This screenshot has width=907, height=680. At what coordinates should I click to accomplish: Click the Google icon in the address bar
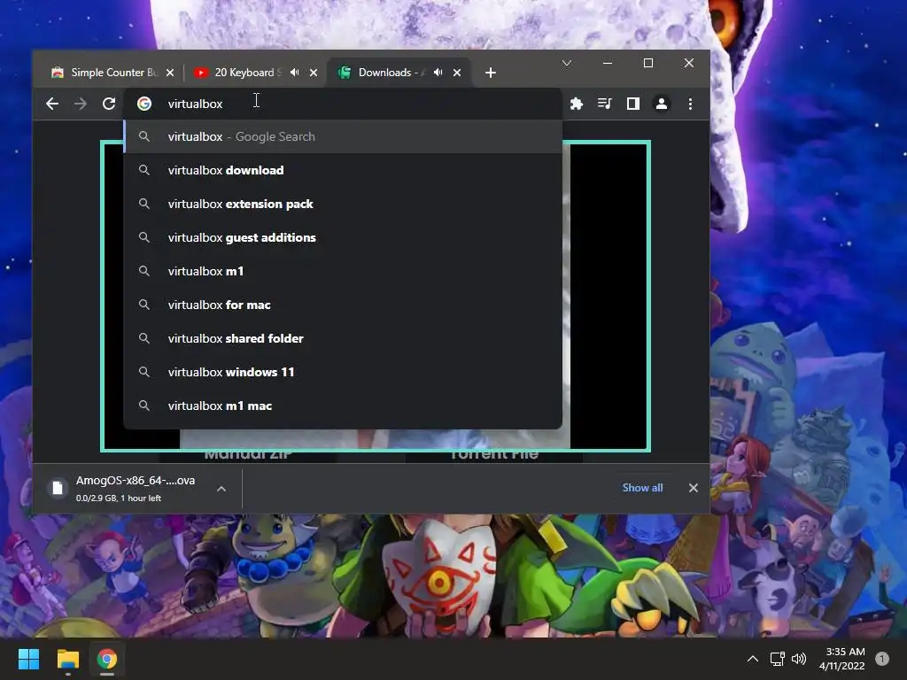(x=144, y=104)
